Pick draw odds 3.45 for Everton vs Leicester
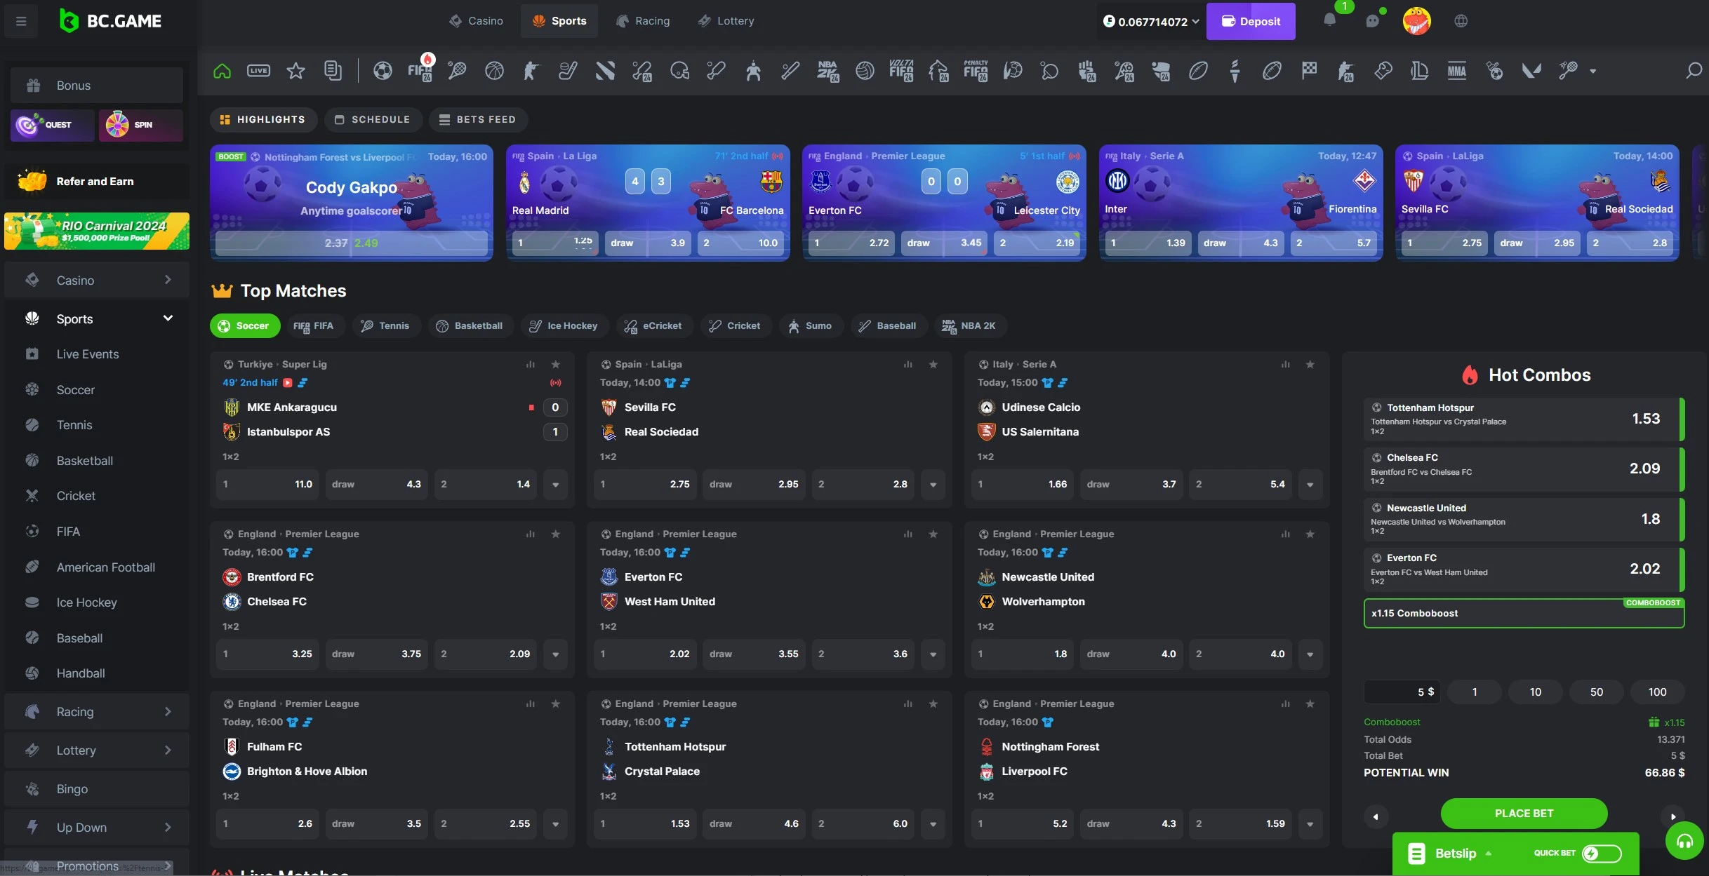 pos(944,243)
